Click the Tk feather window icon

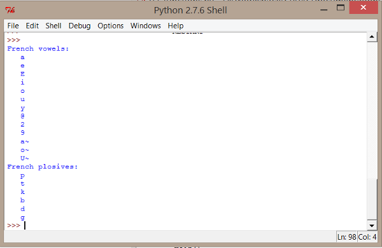(x=10, y=10)
